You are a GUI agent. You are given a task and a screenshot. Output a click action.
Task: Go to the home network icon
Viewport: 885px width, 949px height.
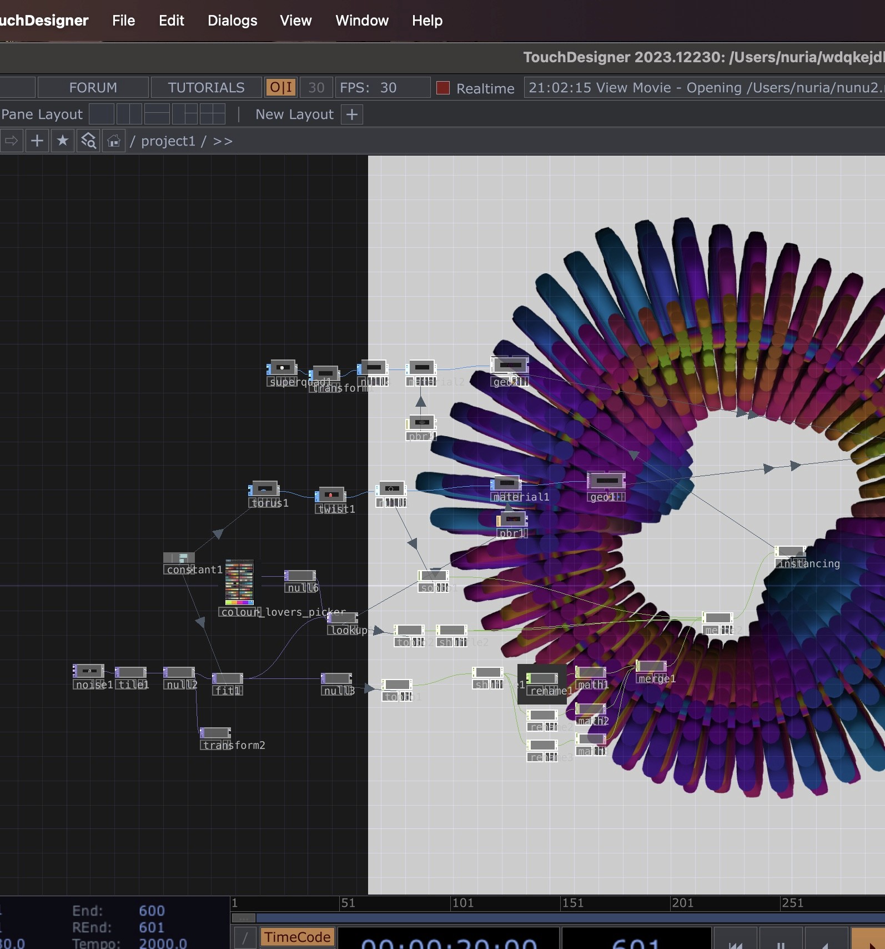tap(114, 141)
